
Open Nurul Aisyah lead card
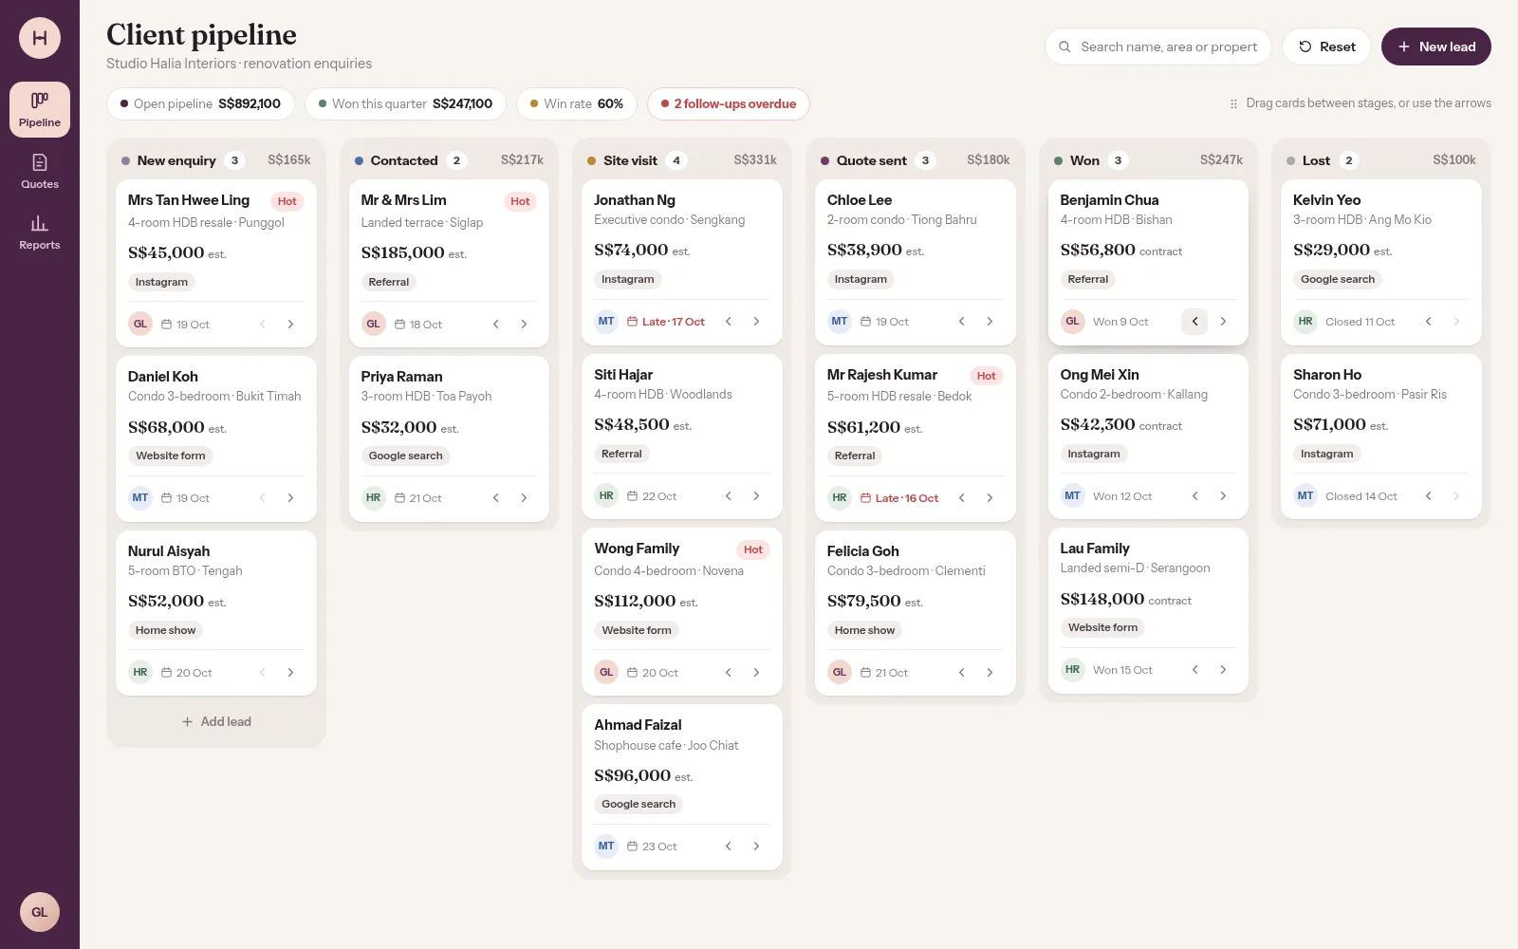click(216, 613)
